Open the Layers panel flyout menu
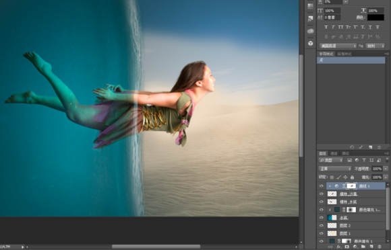This screenshot has height=250, width=391. pos(386,153)
